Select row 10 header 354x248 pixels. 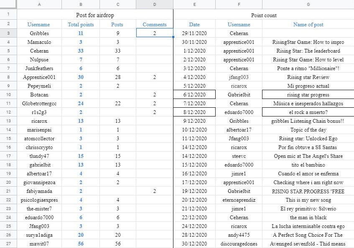coord(8,95)
